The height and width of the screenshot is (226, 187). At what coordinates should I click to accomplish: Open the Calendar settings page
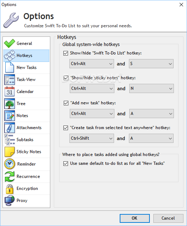coord(27,92)
